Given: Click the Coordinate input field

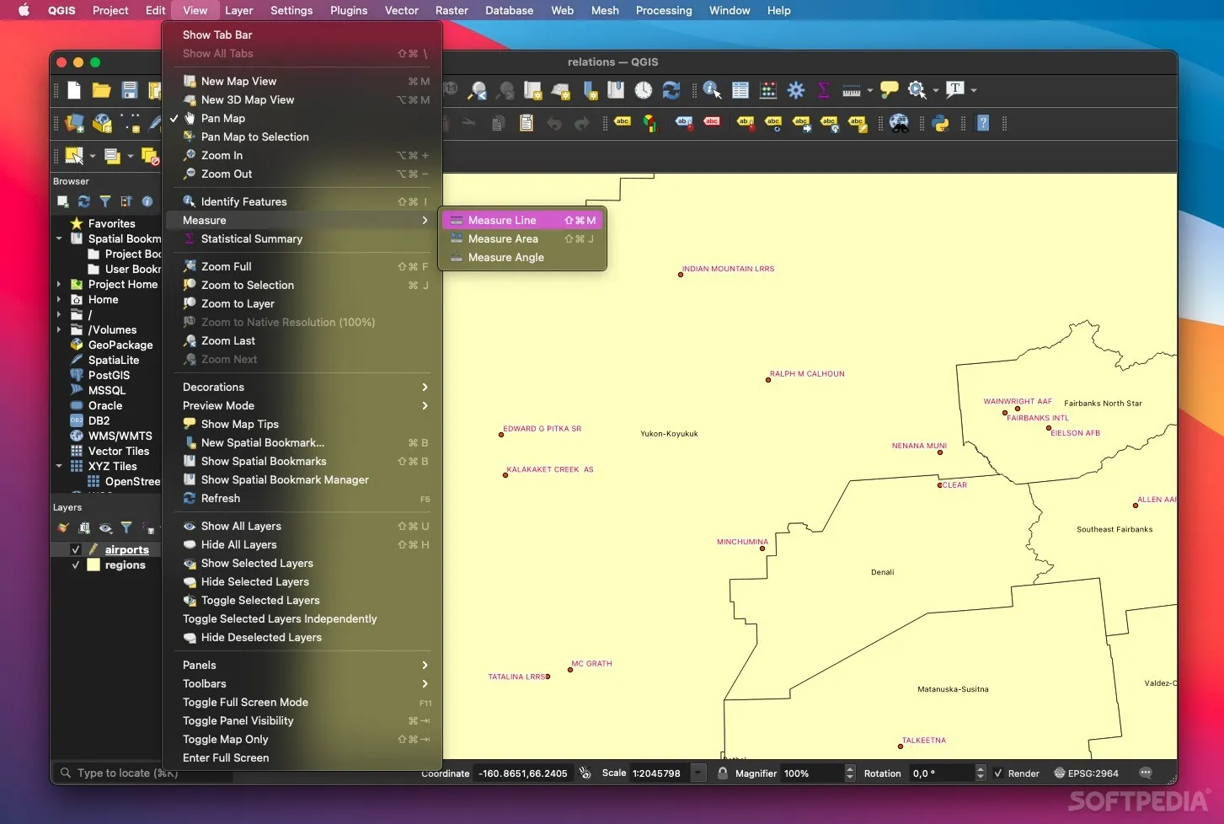Looking at the screenshot, I should pyautogui.click(x=523, y=773).
